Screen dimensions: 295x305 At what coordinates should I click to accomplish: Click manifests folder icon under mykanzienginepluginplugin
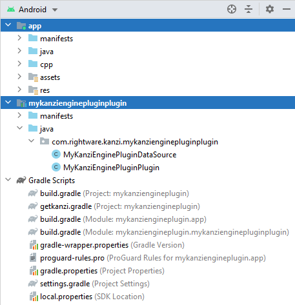[x=33, y=115]
